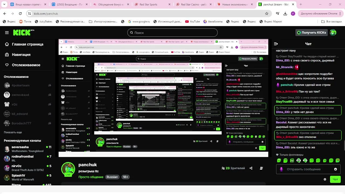The height and width of the screenshot is (194, 345).
Task: Click Mr_Strannik username in chat
Action: (284, 67)
